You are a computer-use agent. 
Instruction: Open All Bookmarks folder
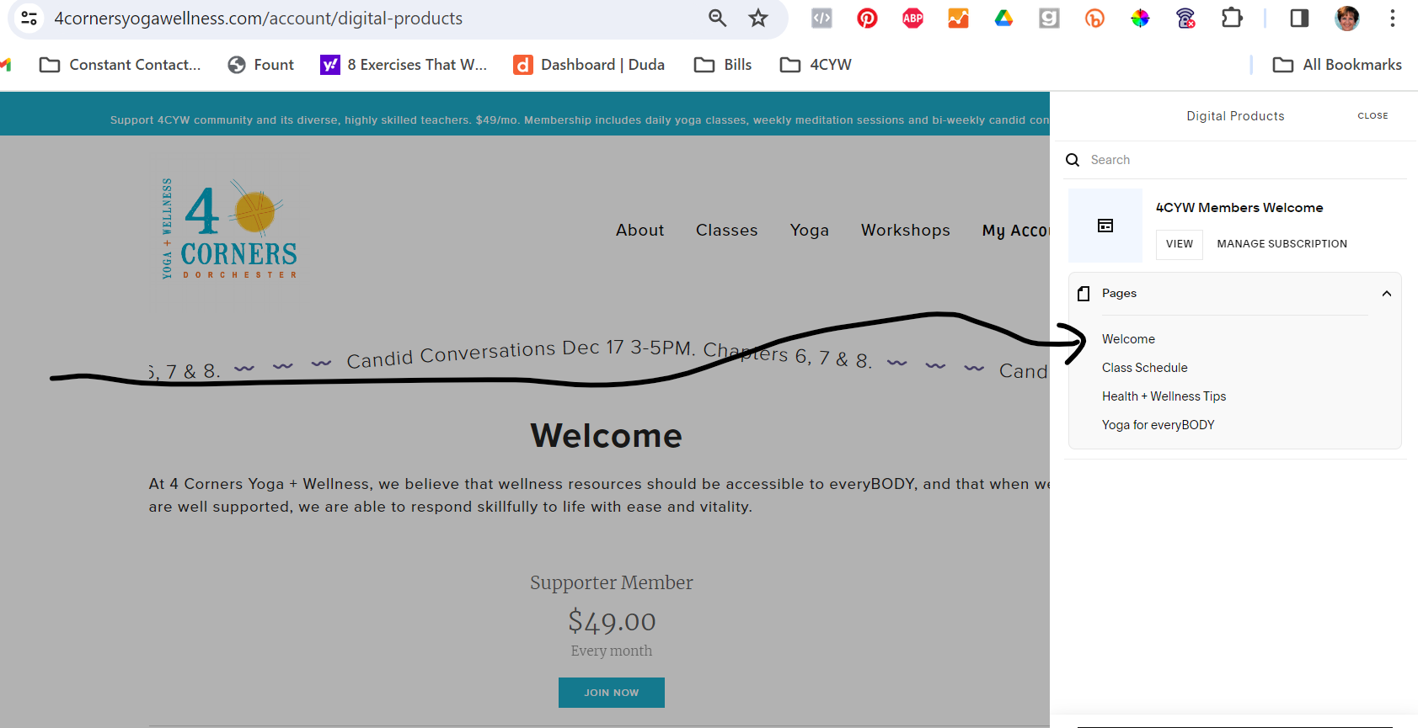point(1337,65)
